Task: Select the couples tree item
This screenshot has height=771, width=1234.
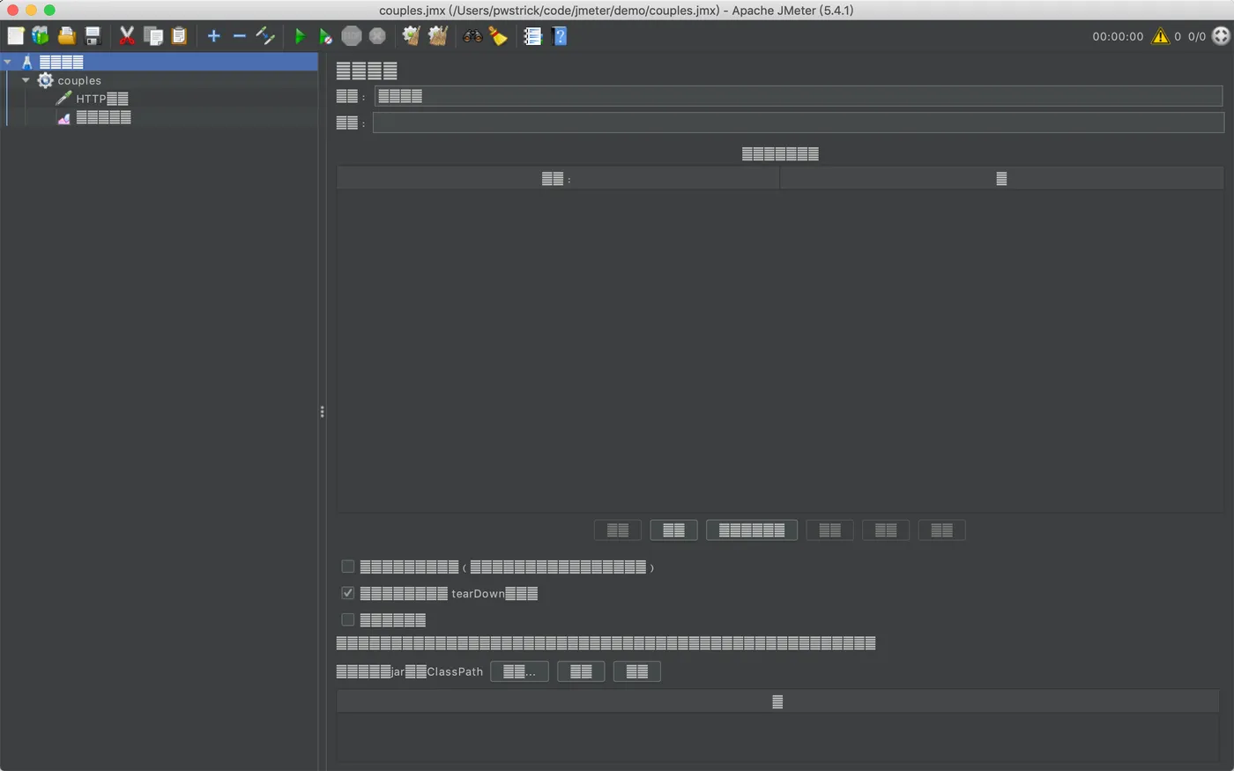Action: (79, 80)
